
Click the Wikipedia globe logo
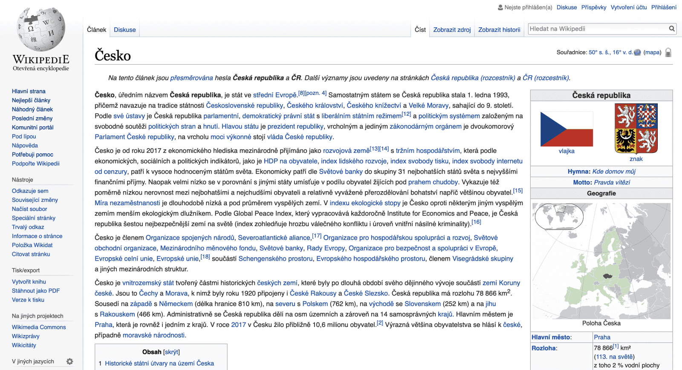click(x=41, y=30)
